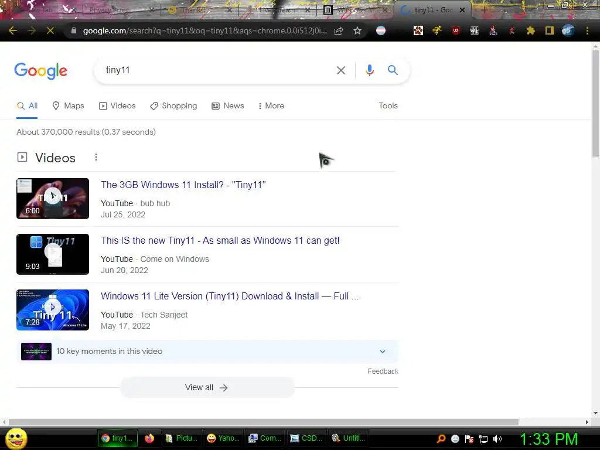
Task: Go to the Google homepage logo
Action: tap(40, 71)
